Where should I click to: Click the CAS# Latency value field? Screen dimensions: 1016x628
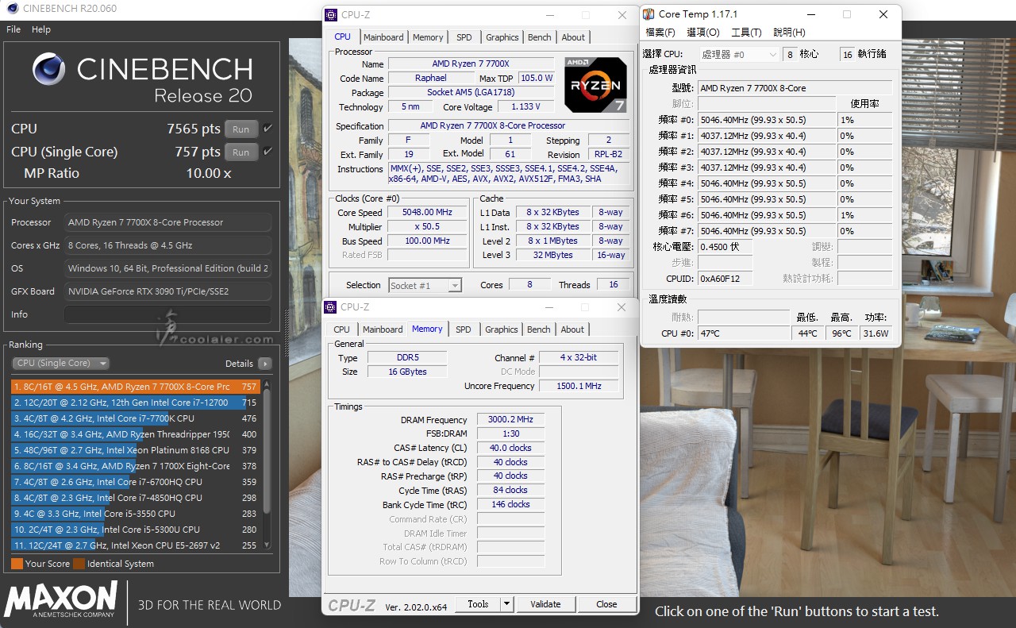[510, 448]
